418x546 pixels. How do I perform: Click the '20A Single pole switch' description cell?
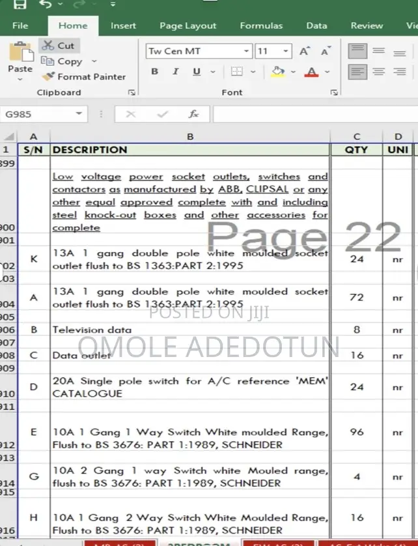point(190,387)
